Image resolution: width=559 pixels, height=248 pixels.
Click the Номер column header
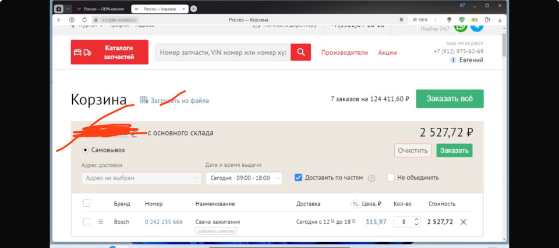154,204
